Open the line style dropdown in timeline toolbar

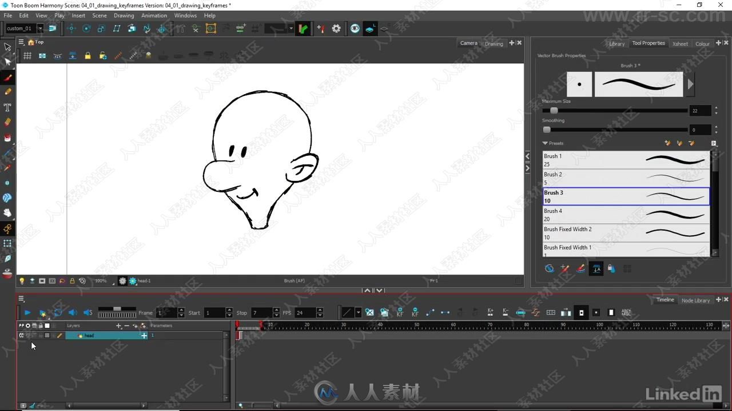pyautogui.click(x=358, y=312)
